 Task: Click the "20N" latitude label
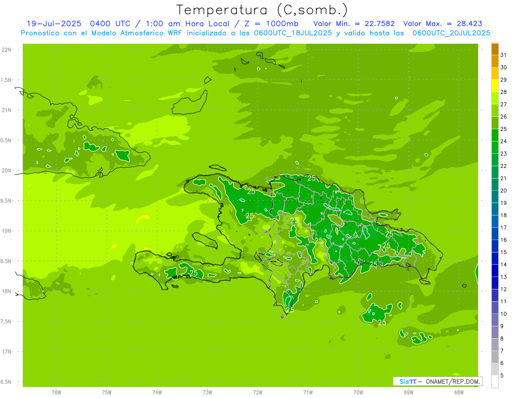7,170
